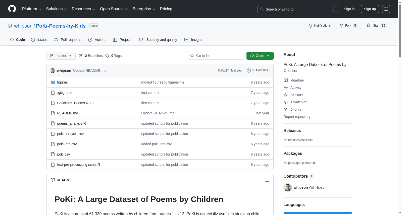Switch to the Security and quality tab

click(158, 40)
